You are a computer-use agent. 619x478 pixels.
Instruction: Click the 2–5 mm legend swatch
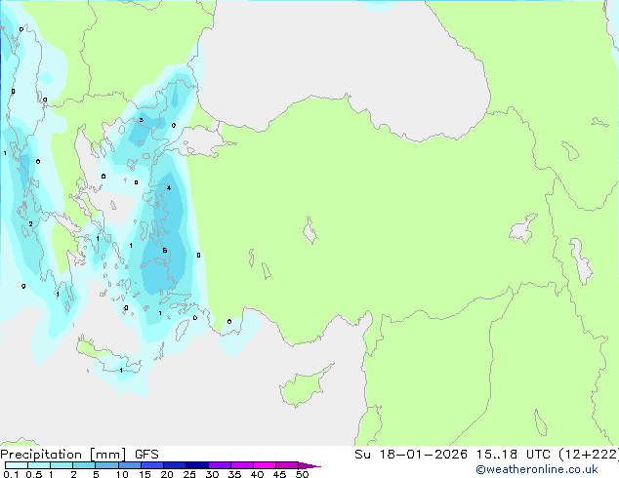(84, 465)
